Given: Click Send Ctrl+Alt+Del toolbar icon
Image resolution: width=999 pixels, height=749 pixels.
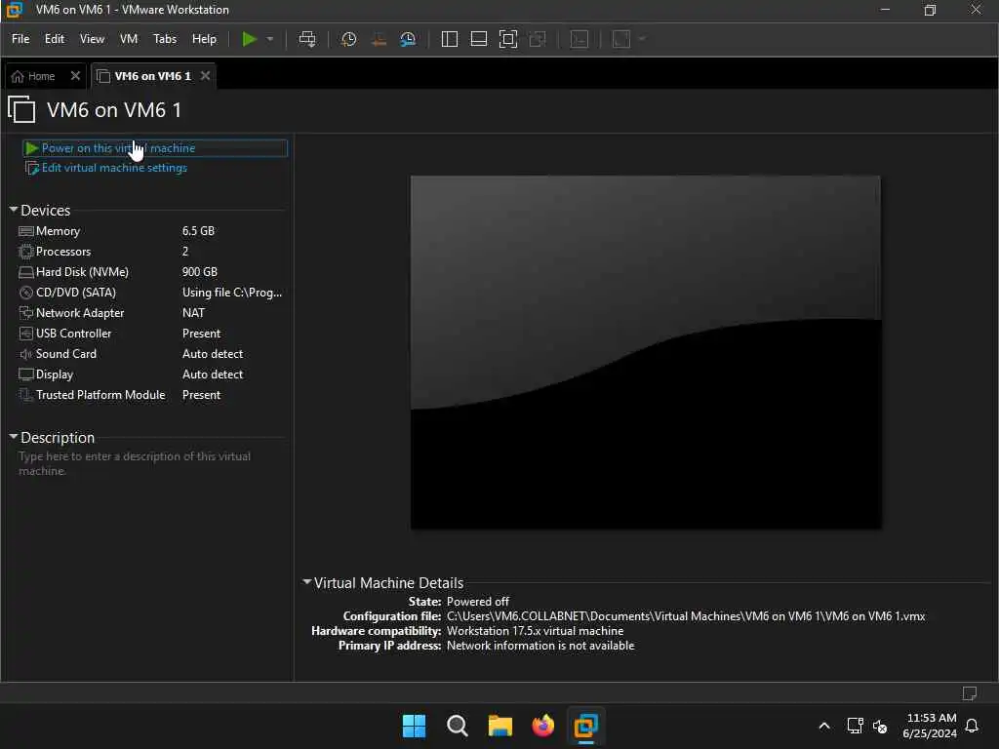Looking at the screenshot, I should [x=307, y=39].
